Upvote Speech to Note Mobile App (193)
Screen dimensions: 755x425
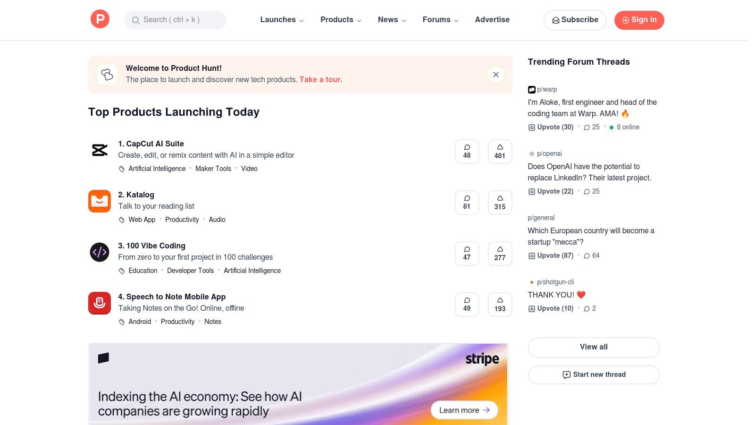(x=500, y=305)
